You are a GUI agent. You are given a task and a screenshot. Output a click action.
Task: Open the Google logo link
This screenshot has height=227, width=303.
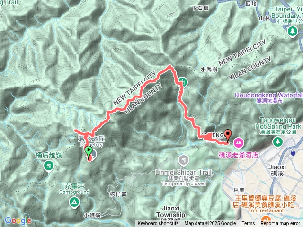pos(18,221)
